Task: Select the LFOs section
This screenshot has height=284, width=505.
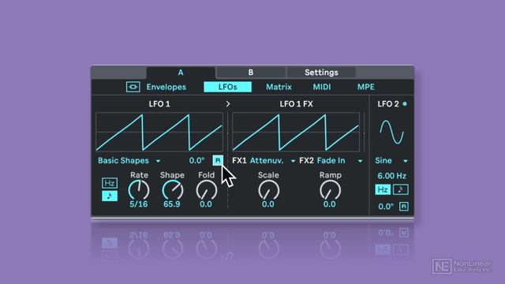Action: [x=228, y=87]
